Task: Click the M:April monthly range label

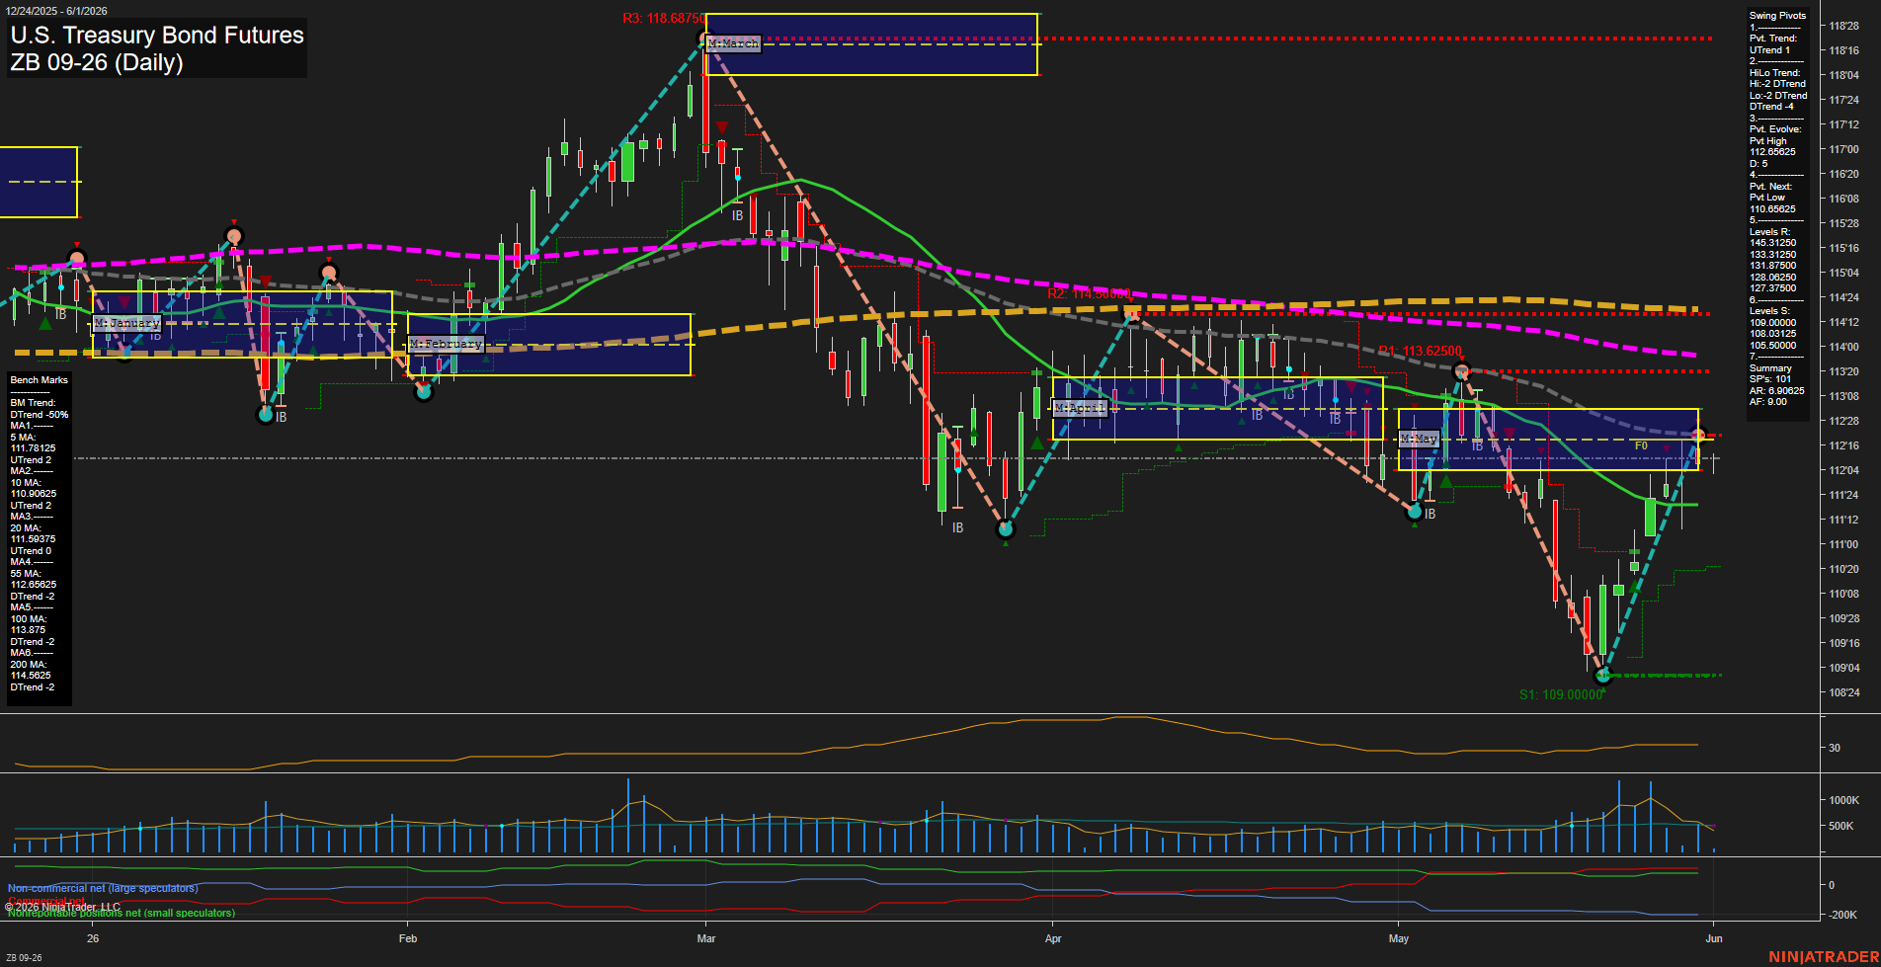Action: (1080, 408)
